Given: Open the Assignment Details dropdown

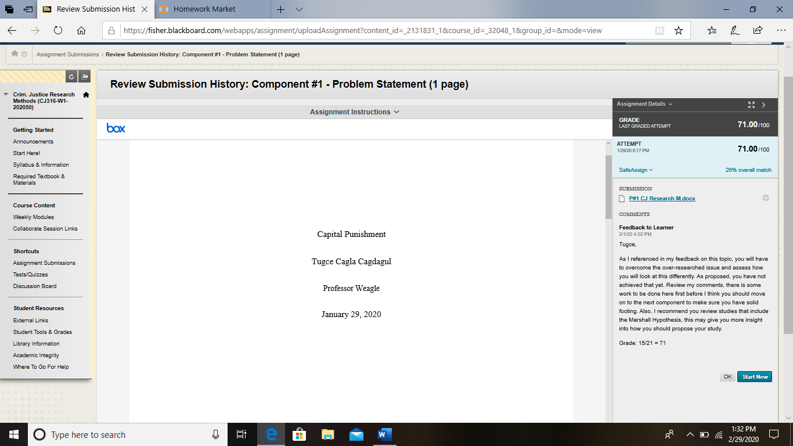Looking at the screenshot, I should coord(645,104).
